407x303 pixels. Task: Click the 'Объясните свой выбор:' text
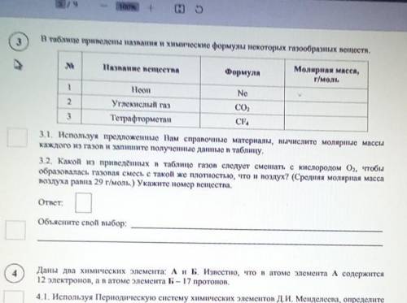pyautogui.click(x=82, y=223)
